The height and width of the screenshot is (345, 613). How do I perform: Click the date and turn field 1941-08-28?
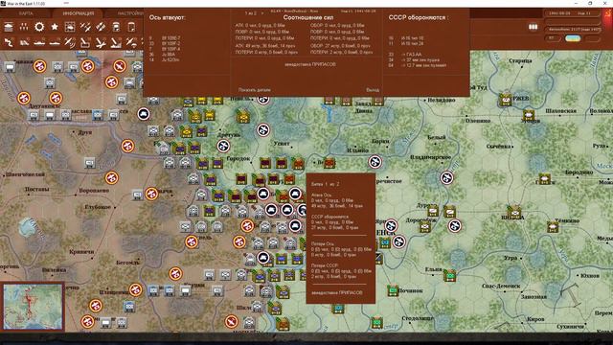pos(573,13)
